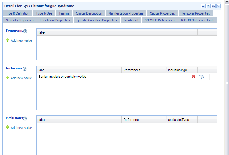Image resolution: width=229 pixels, height=155 pixels.
Task: Click the help icon next to Synonyms
Action: pyautogui.click(x=25, y=31)
